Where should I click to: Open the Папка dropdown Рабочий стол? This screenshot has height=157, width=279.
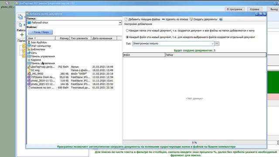(x=74, y=23)
